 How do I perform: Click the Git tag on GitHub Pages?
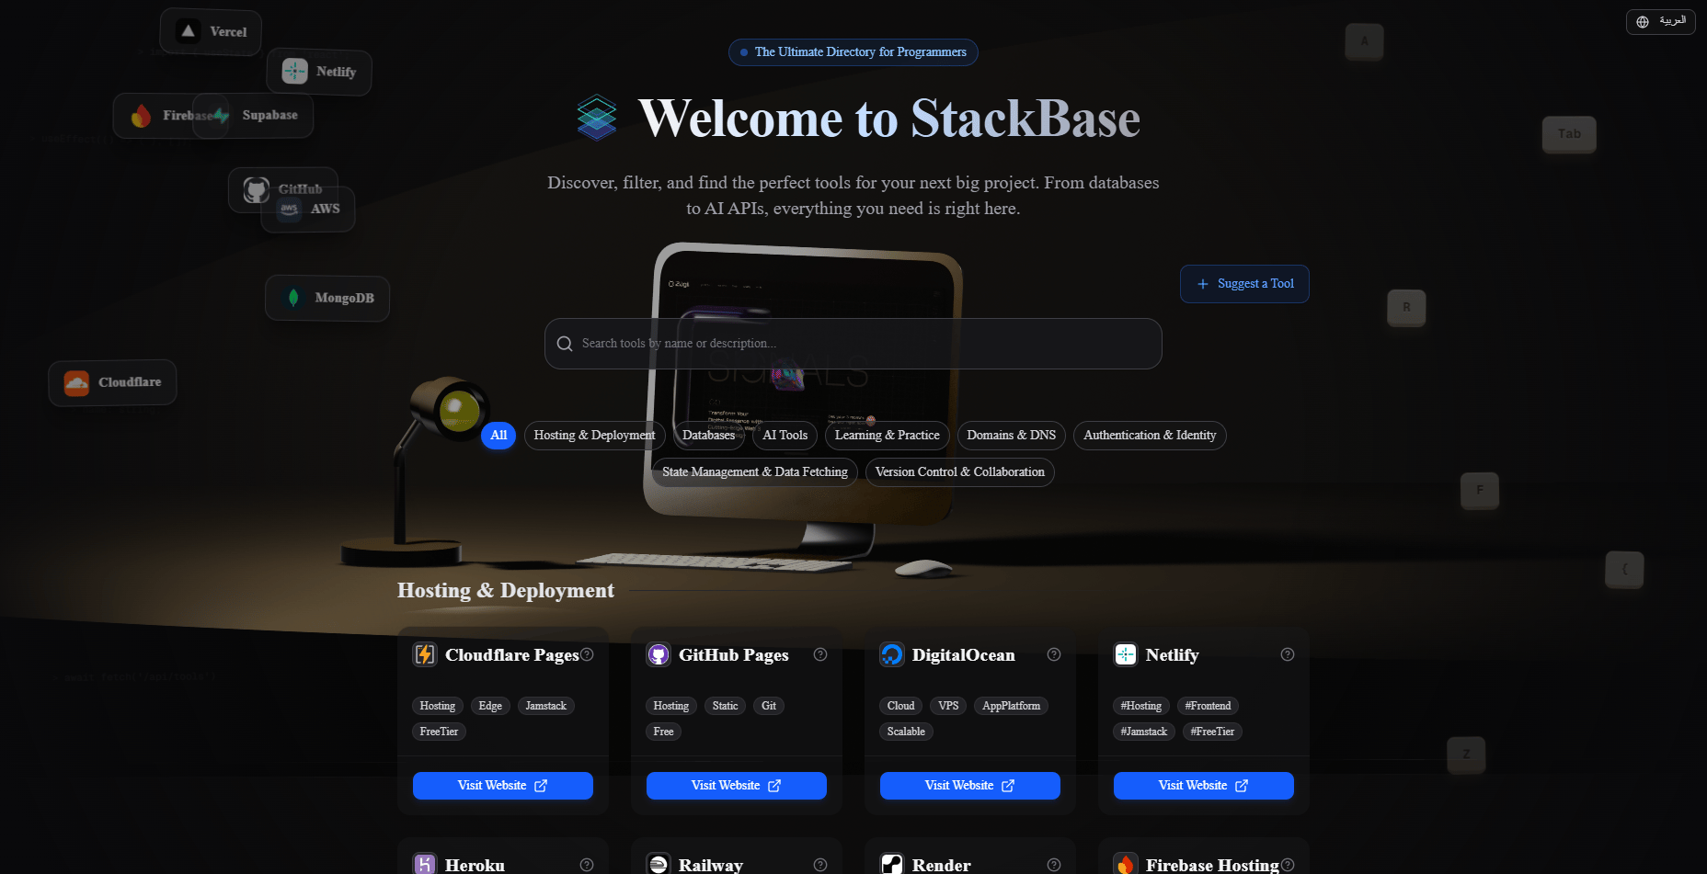point(769,706)
